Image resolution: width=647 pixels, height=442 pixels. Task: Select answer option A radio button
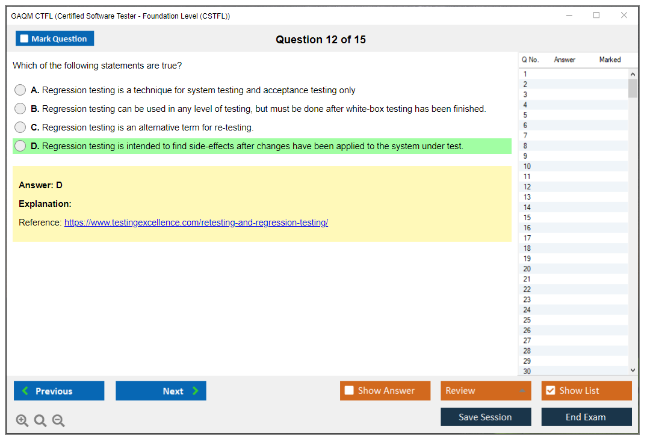coord(20,90)
